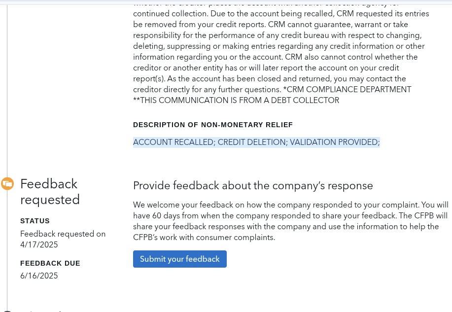Click the THIS COMMUNICATION IS FROM A DEBT COLLECTOR line

236,101
